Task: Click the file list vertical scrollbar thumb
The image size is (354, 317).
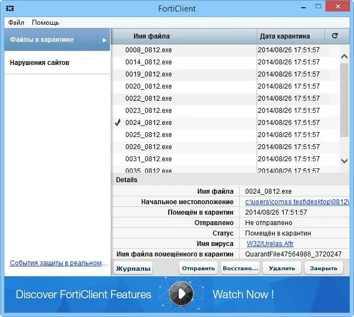Action: 344,100
